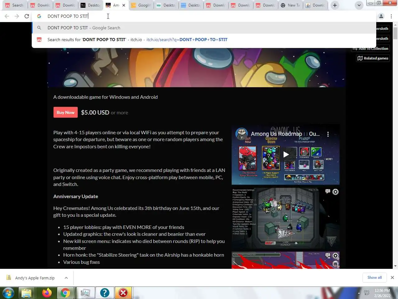
Task: Choose the itch.io search results suggestion
Action: (204, 40)
